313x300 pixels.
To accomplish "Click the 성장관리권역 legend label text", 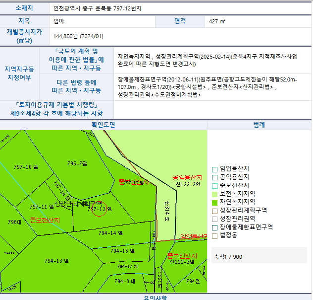I will point(237,219).
